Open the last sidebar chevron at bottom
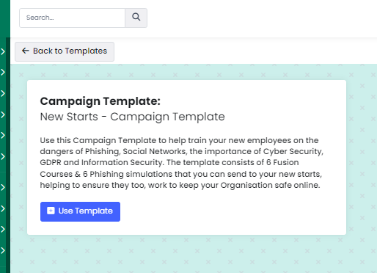 point(3,250)
